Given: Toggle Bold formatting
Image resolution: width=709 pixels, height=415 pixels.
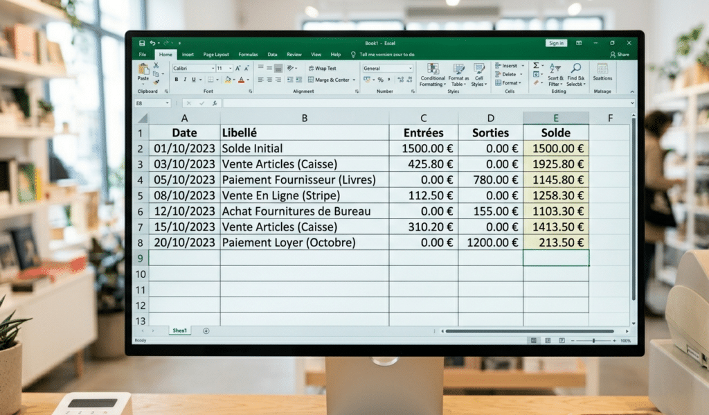Looking at the screenshot, I should pos(177,80).
